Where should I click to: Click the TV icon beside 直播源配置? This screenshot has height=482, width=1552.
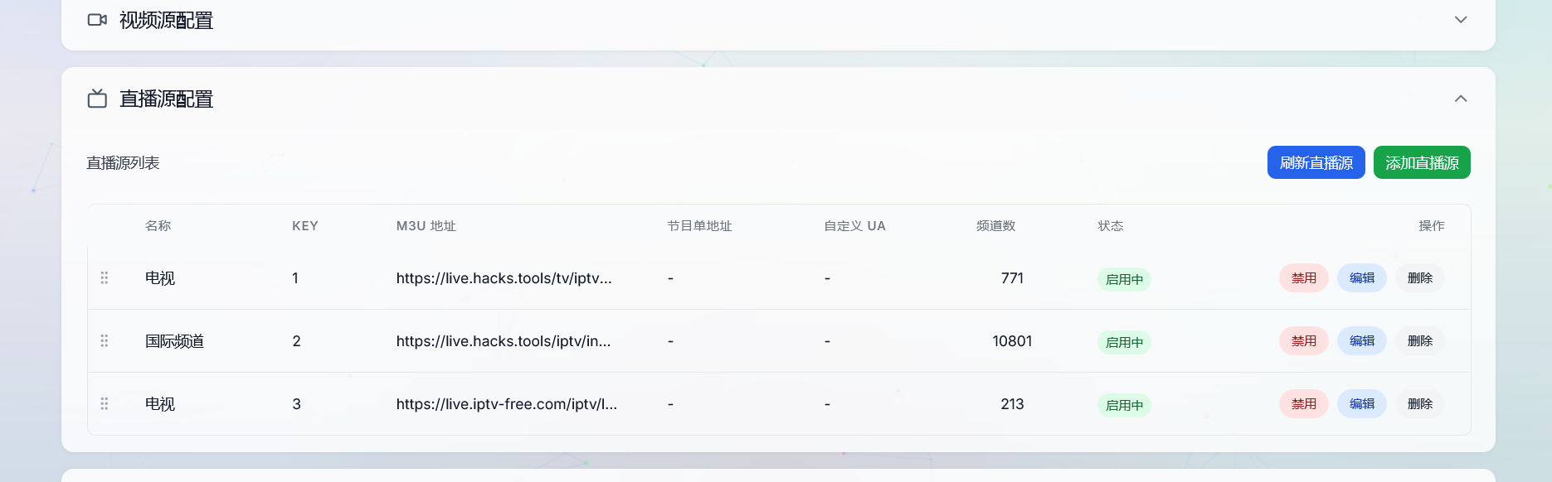[x=97, y=99]
